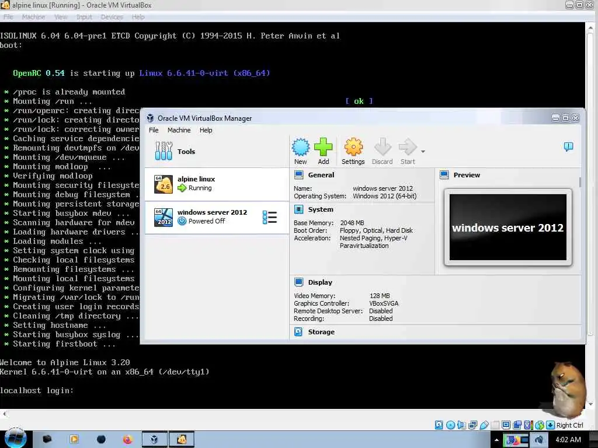
Task: Click the hard disk activity status icon
Action: [439, 425]
